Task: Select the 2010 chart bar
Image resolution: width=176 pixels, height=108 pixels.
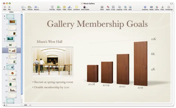Action: tap(123, 69)
